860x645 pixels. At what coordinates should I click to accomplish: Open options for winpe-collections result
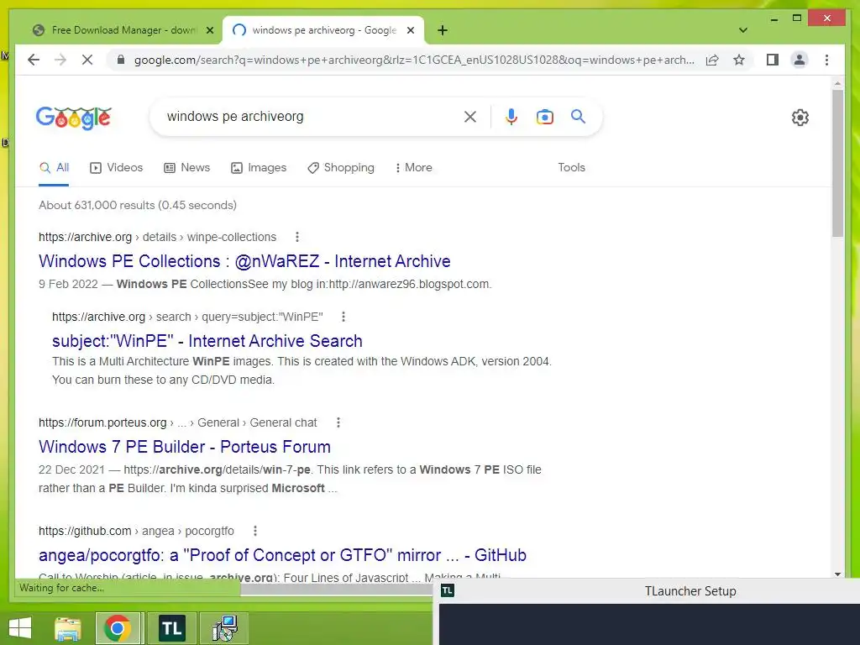click(297, 237)
